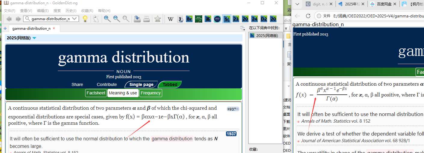Select 2025(网络版) in the dictionaries list
Viewport: 424px width, 153px height.
point(267,35)
